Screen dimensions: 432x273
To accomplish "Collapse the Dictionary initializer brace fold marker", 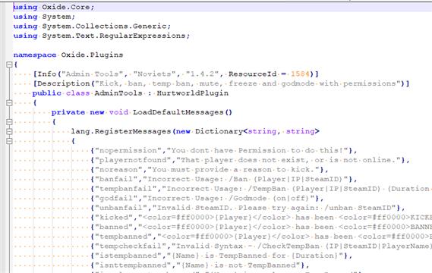I will [x=9, y=141].
